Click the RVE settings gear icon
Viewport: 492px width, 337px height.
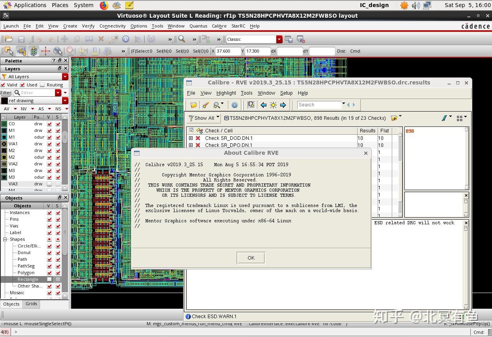pos(235,105)
